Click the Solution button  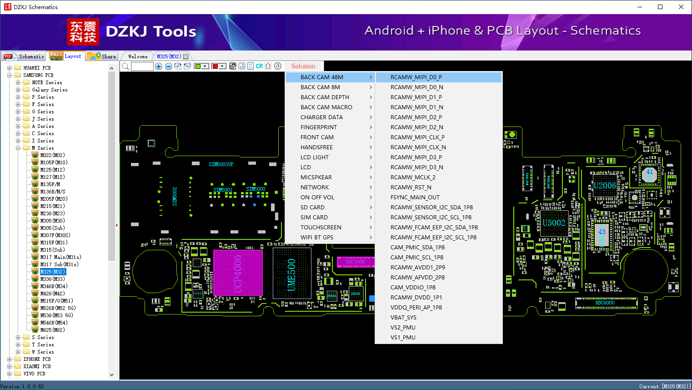coord(303,66)
